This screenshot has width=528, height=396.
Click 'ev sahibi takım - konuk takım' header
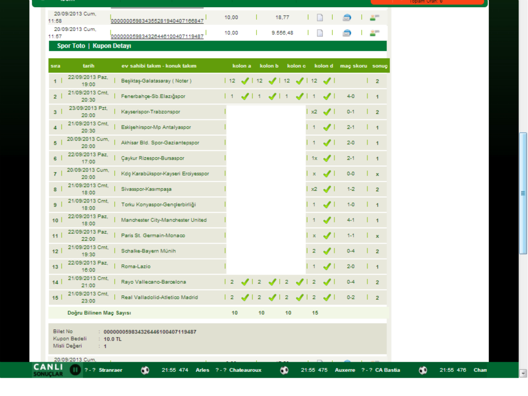(159, 66)
